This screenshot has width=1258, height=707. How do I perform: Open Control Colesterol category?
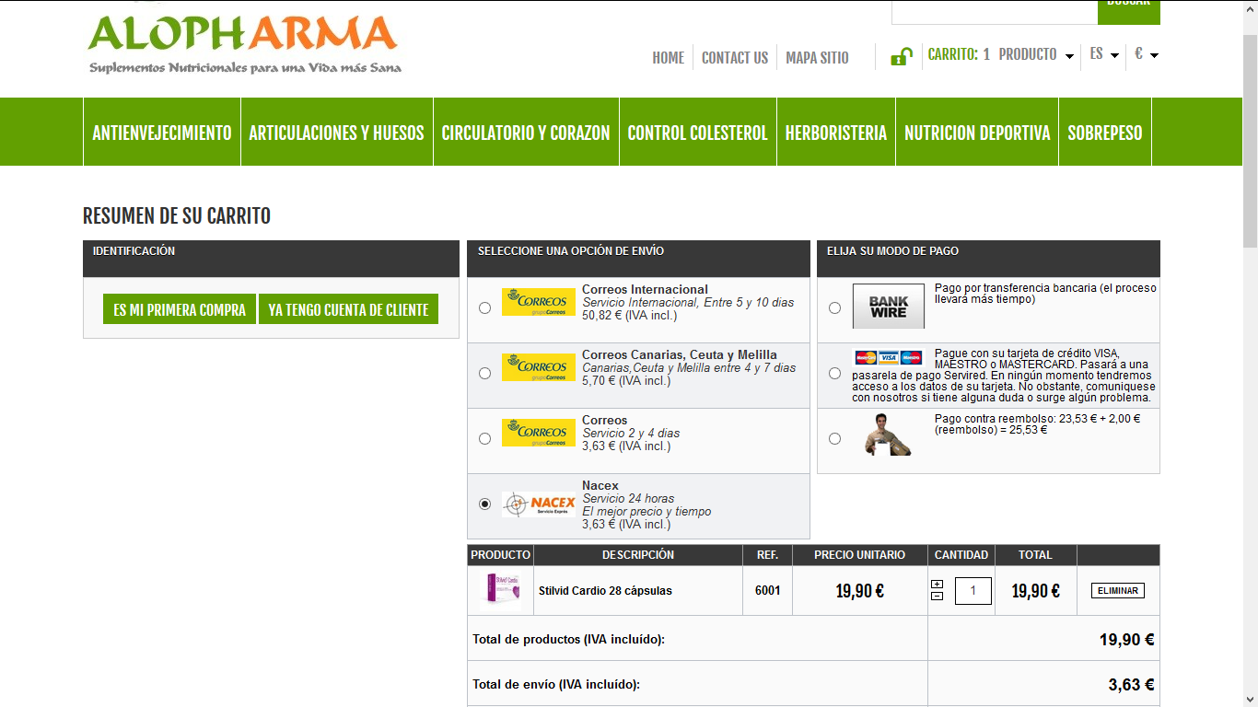click(x=698, y=133)
